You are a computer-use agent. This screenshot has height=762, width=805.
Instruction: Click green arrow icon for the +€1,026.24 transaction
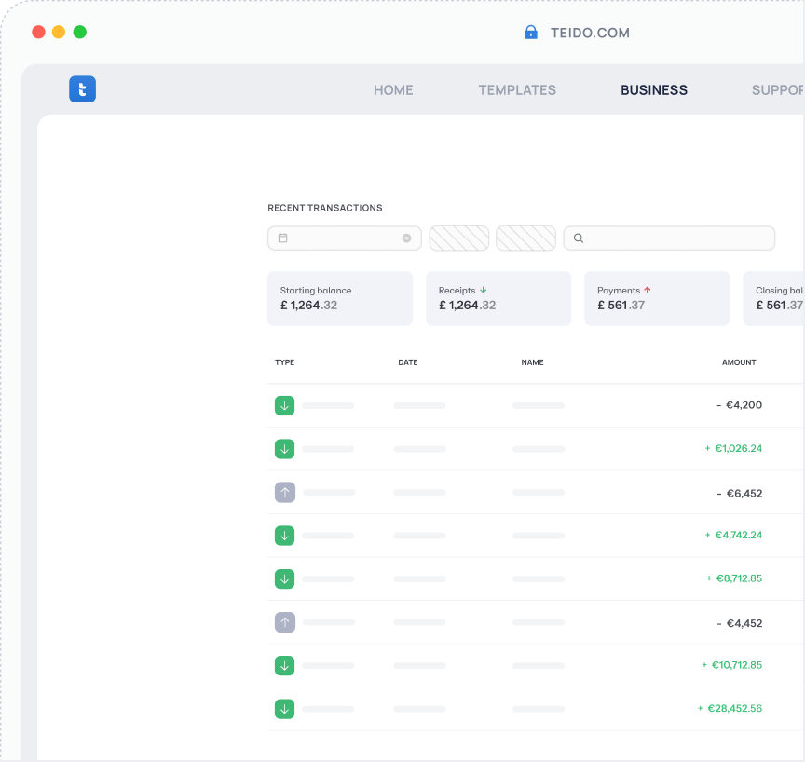coord(284,449)
